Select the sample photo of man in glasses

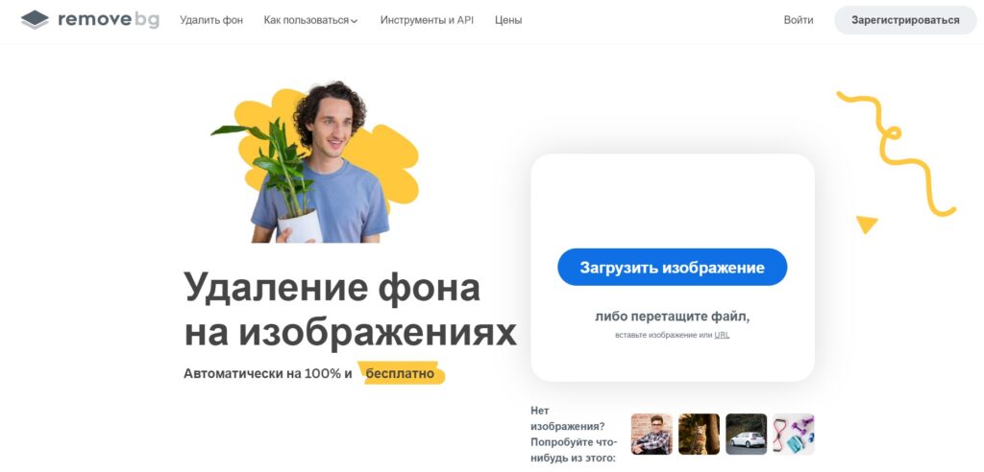tap(652, 434)
